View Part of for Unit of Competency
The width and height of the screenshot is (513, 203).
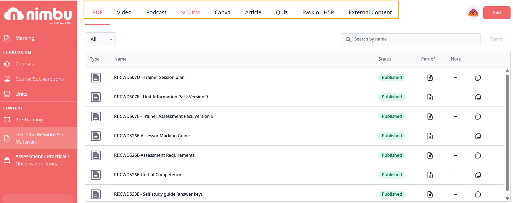430,175
